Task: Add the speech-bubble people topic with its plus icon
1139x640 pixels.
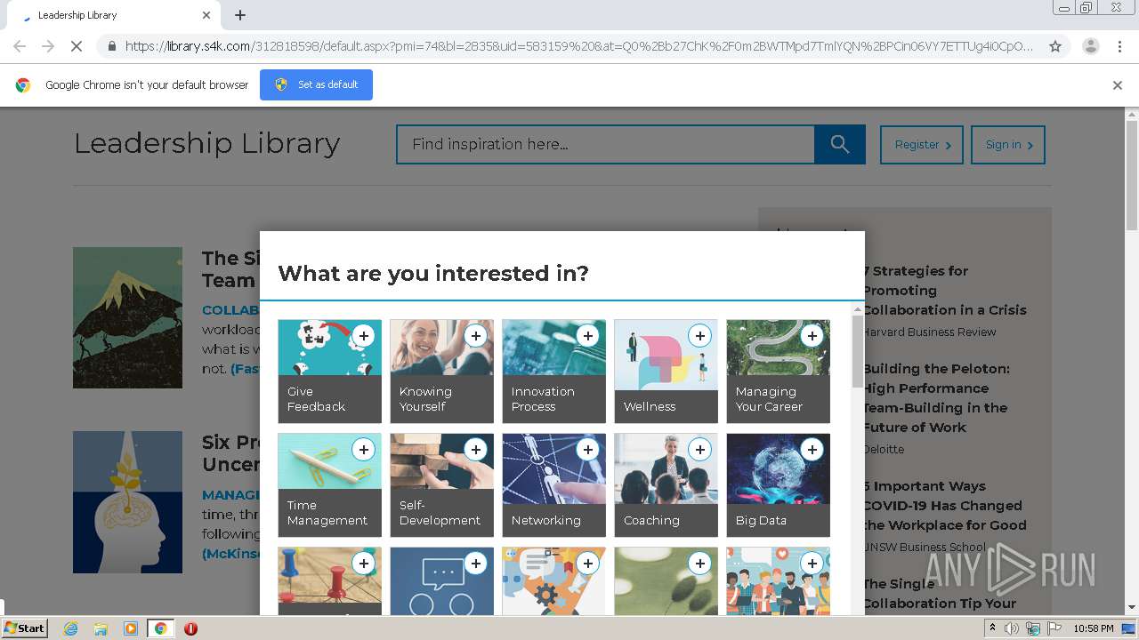Action: pyautogui.click(x=475, y=564)
